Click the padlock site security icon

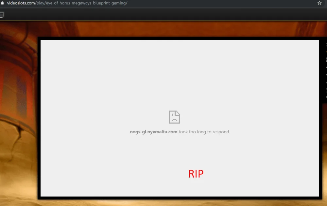(x=2, y=3)
